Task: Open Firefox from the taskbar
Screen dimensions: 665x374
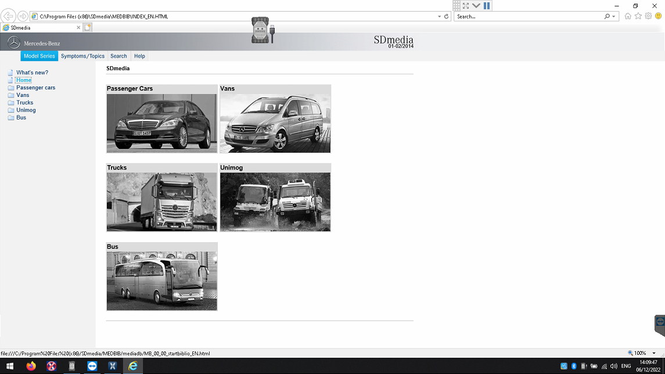Action: tap(31, 366)
